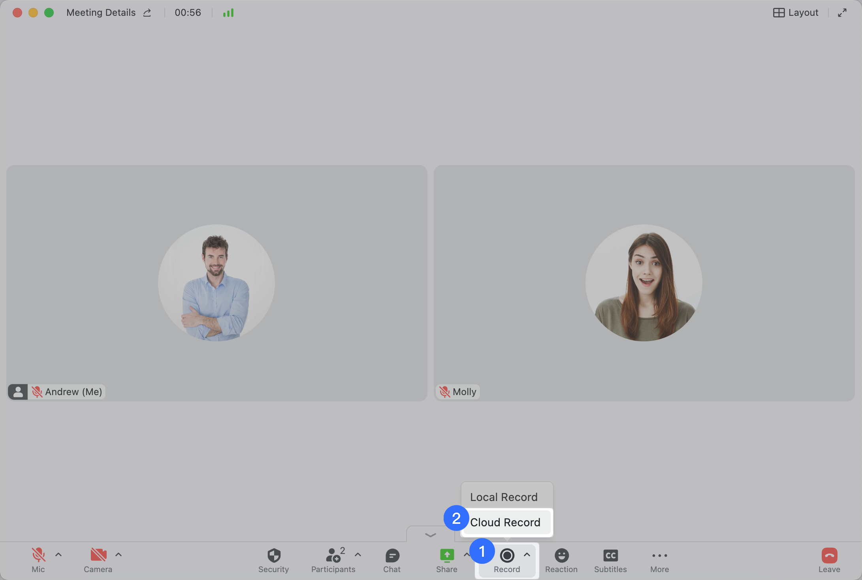
Task: Click the muted mic icon beside Andrew
Action: 37,392
